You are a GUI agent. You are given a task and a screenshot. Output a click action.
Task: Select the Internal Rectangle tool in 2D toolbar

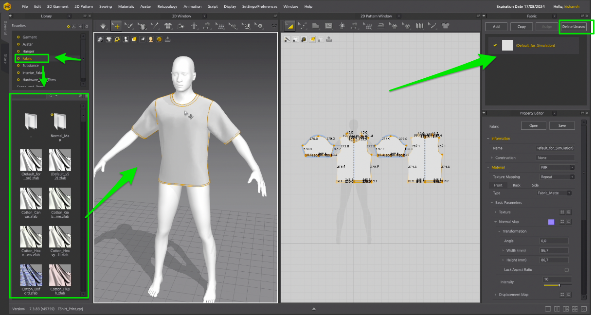click(328, 25)
